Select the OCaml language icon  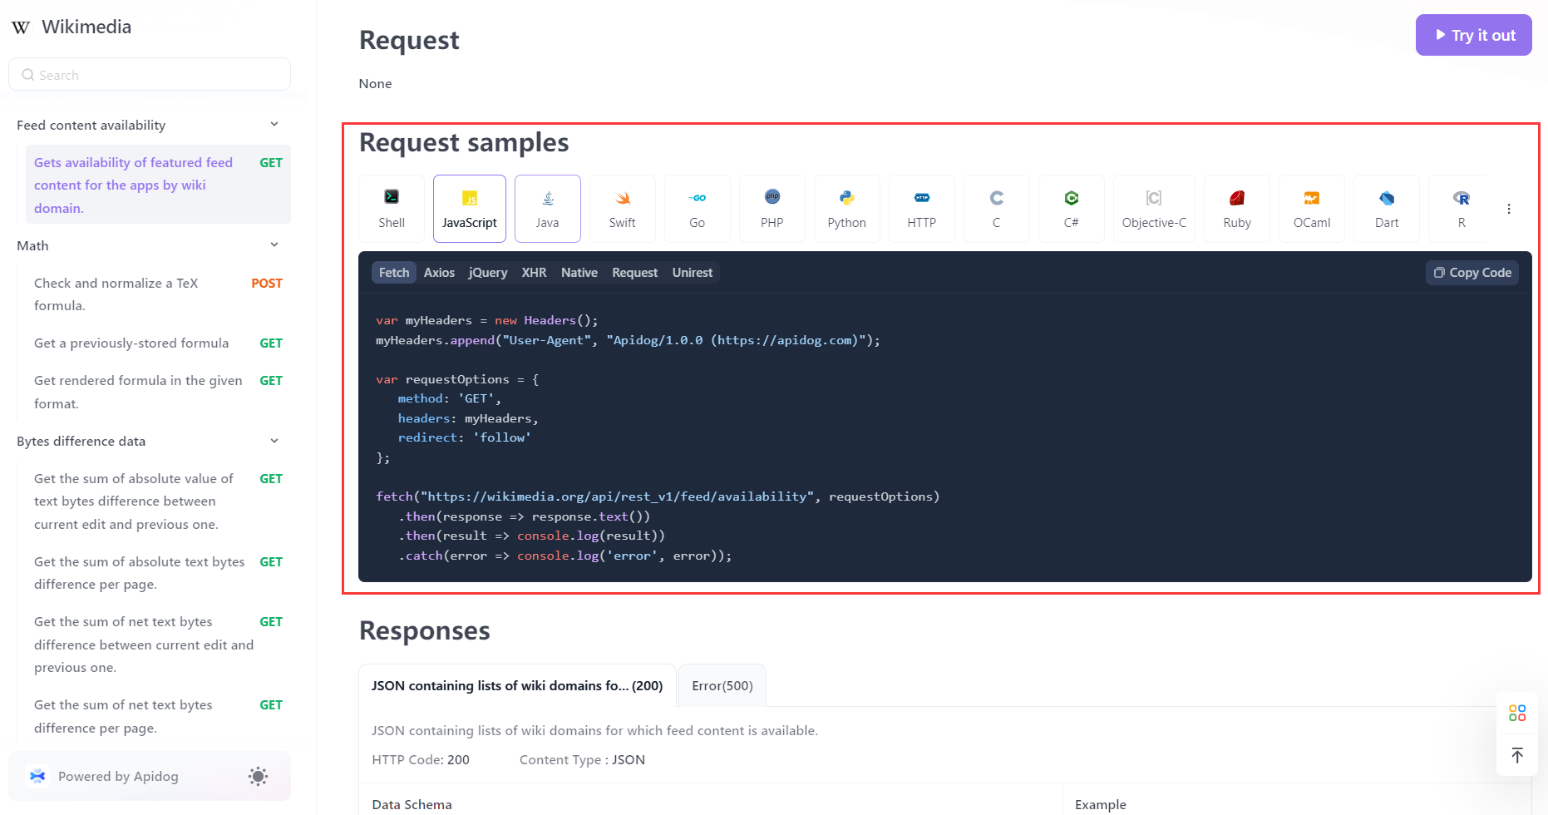pyautogui.click(x=1312, y=209)
